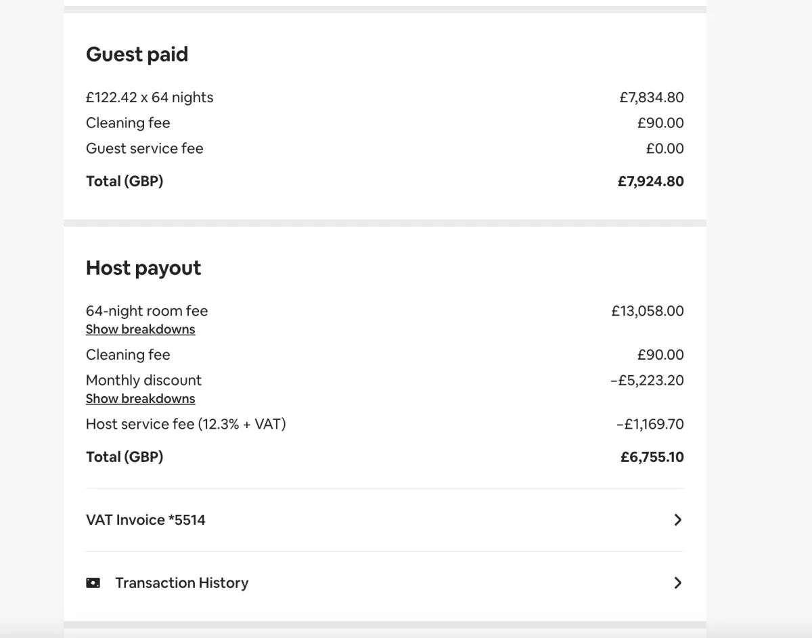Click the Guest service fee label
Viewport: 812px width, 638px height.
tap(145, 149)
